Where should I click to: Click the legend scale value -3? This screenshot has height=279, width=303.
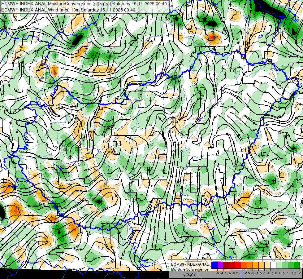[241, 273]
